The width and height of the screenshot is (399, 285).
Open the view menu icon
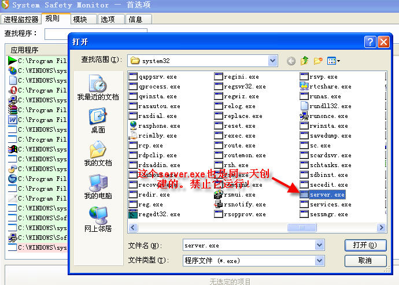[333, 61]
